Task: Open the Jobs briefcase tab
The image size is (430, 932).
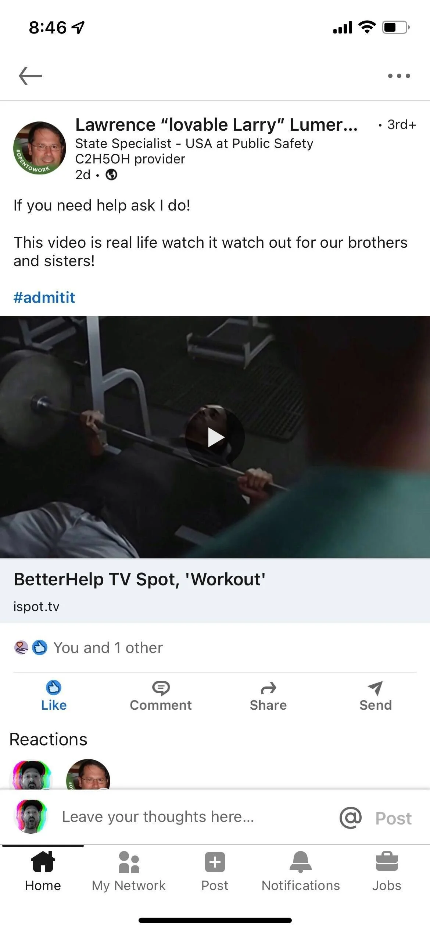Action: [x=387, y=871]
